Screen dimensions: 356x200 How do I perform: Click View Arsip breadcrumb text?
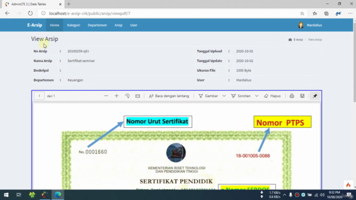click(x=315, y=39)
